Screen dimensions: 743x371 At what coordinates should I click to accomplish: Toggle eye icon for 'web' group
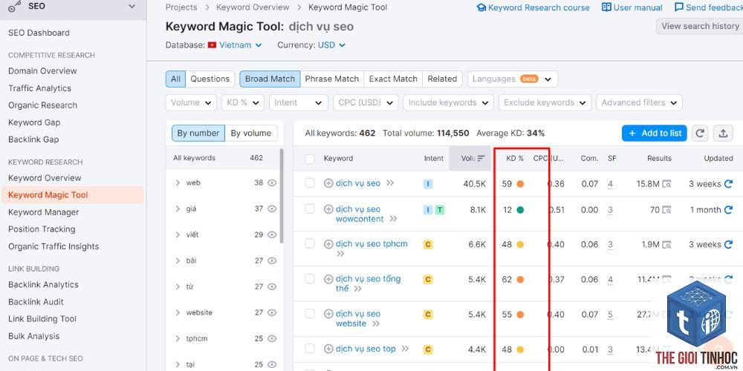pos(271,183)
